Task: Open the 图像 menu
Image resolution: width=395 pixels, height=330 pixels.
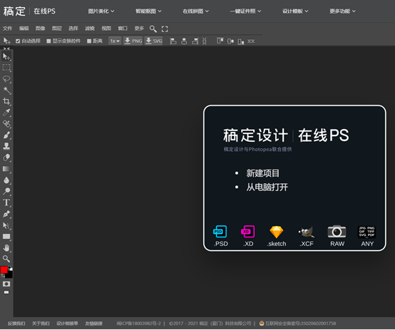Action: point(41,29)
